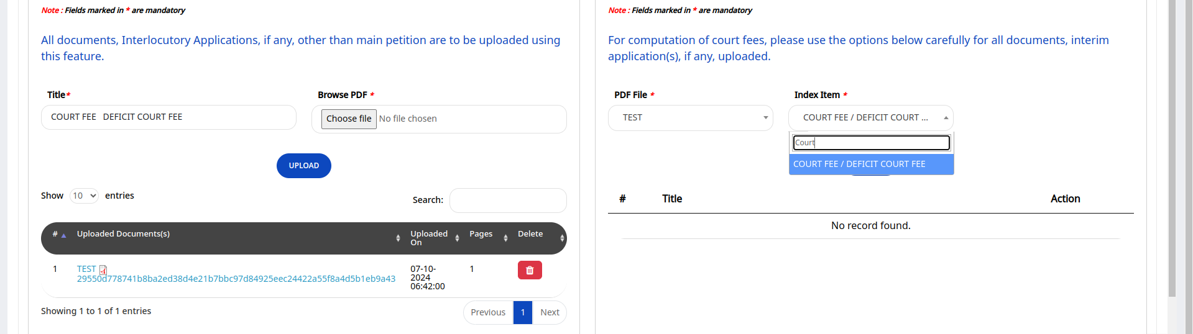
Task: Click the Title text input field
Action: tap(168, 117)
